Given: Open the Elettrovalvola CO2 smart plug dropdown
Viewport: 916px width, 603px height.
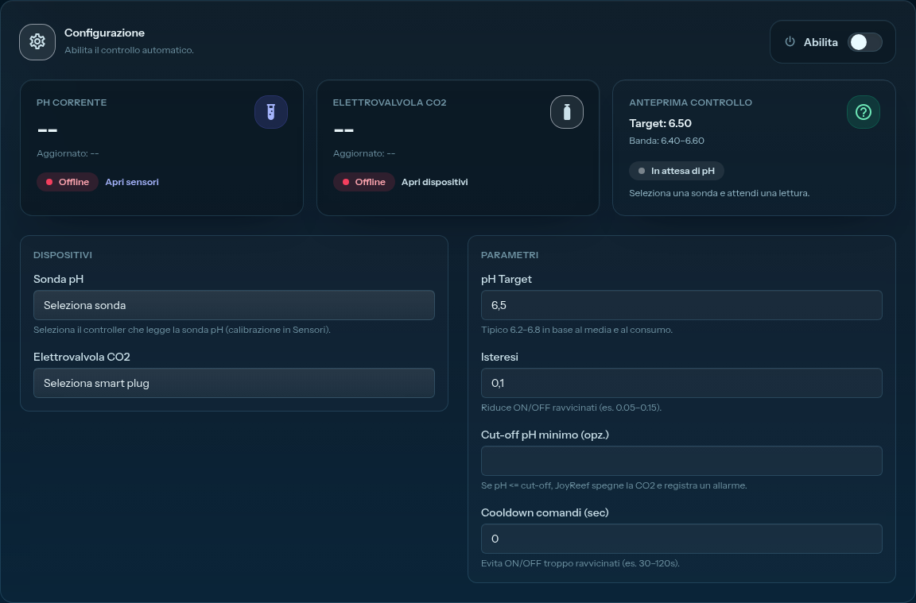Looking at the screenshot, I should tap(234, 383).
